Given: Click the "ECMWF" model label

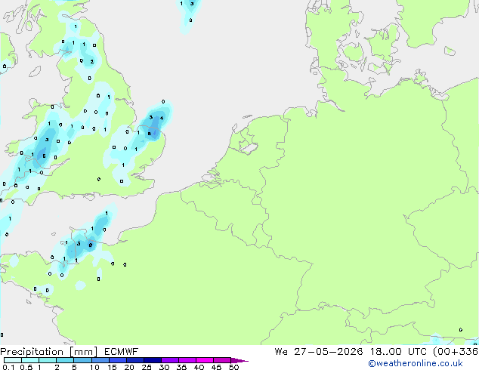Looking at the screenshot, I should 122,352.
